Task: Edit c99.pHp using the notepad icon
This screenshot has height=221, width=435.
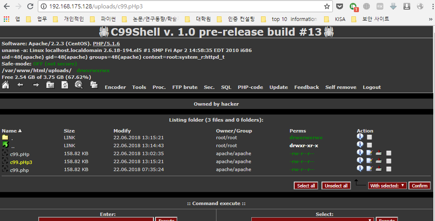Action: 369,153
